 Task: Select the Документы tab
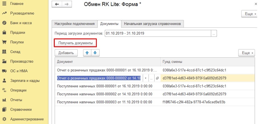109,24
